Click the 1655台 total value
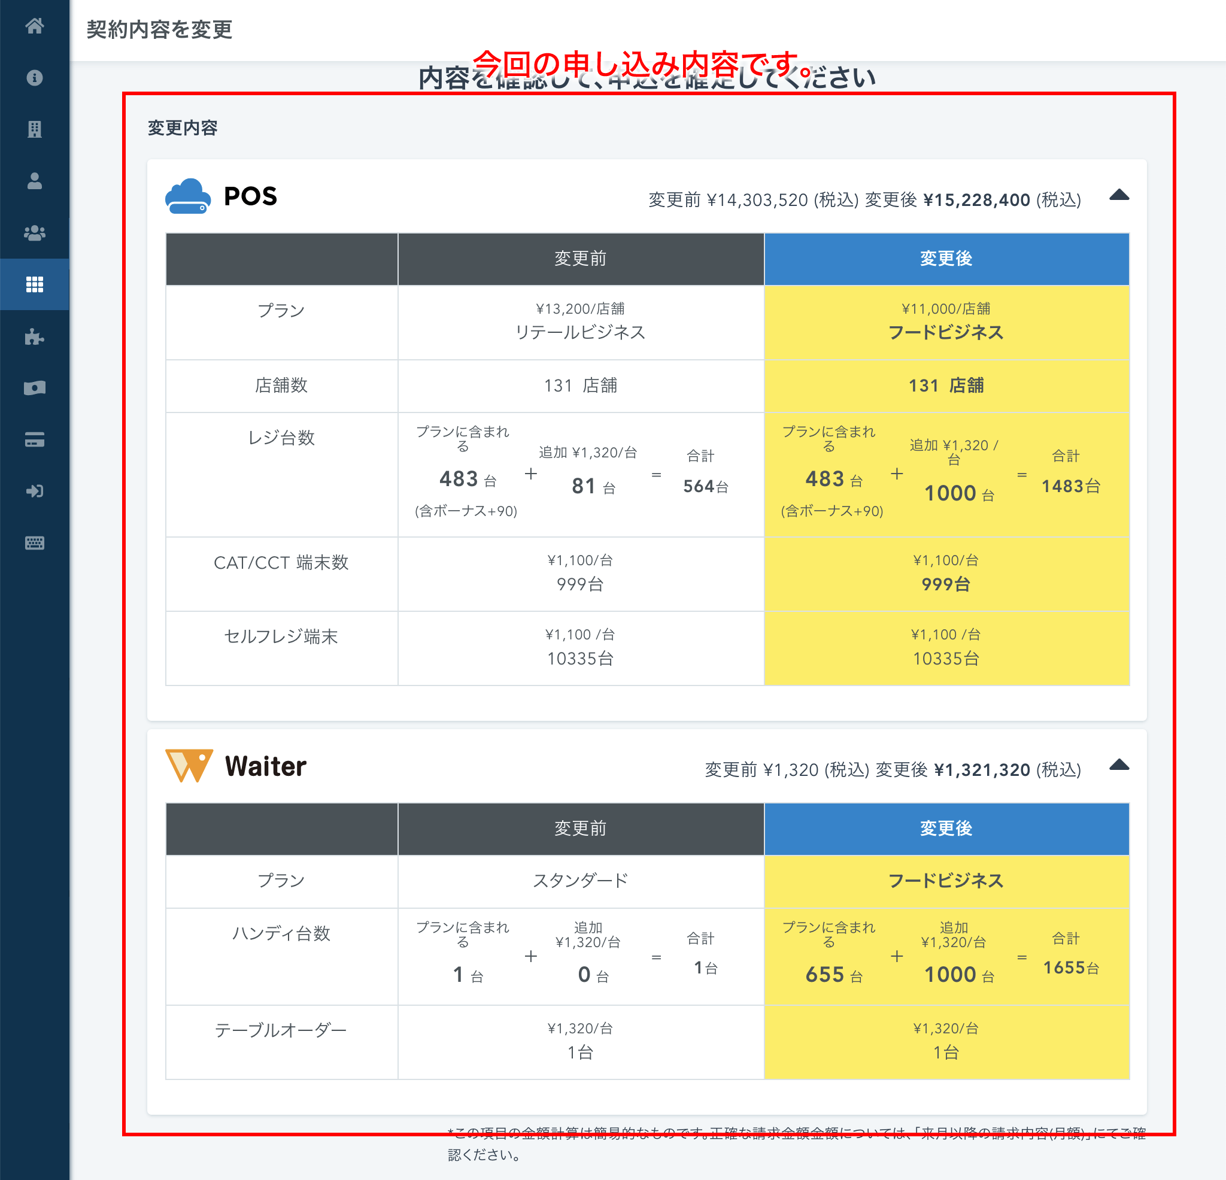Viewport: 1226px width, 1180px height. pos(1071,968)
